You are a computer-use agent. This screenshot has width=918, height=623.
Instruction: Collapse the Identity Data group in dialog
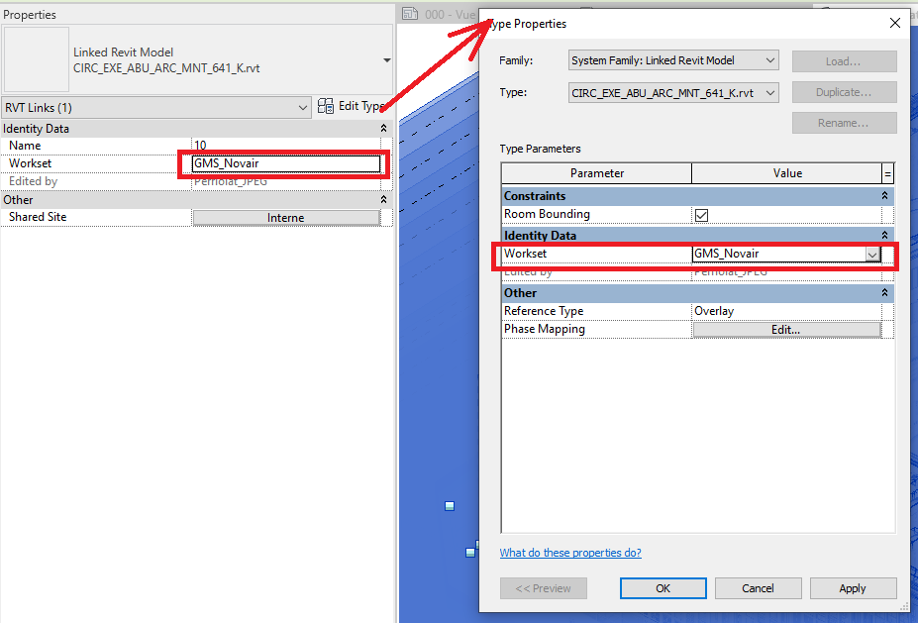click(x=884, y=236)
